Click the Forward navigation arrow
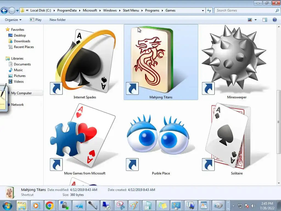 pyautogui.click(x=12, y=11)
